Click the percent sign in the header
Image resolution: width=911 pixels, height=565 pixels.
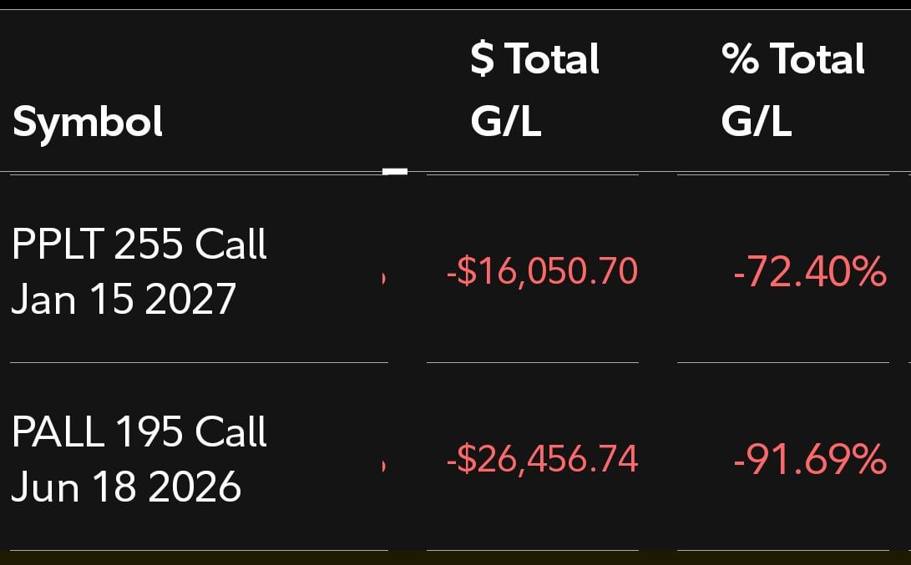tap(740, 59)
